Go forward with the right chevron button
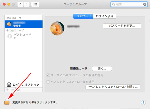 point(26,4)
